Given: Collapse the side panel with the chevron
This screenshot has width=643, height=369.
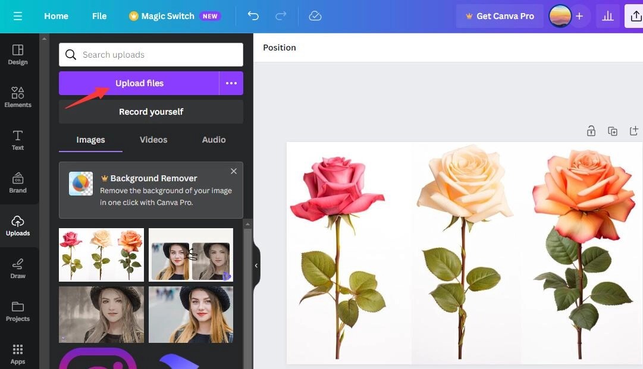Looking at the screenshot, I should (x=256, y=266).
